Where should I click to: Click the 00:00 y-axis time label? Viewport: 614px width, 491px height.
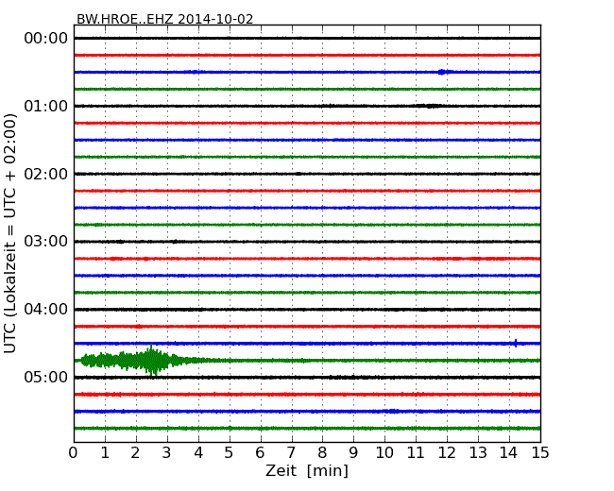(46, 39)
